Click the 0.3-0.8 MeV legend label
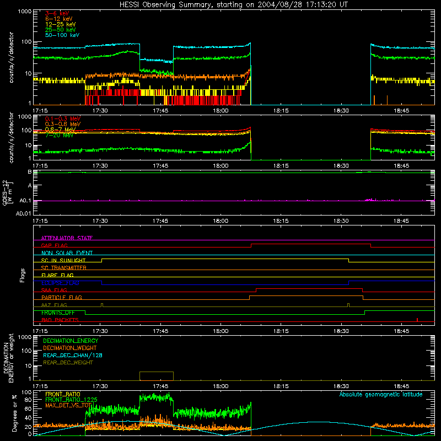This screenshot has height=441, width=441. (x=63, y=124)
